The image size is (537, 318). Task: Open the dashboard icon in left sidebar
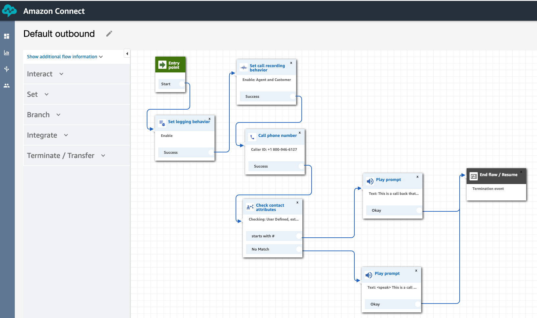[7, 36]
